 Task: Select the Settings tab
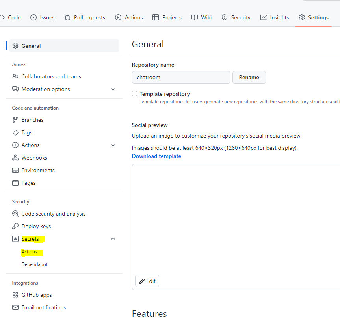point(314,17)
